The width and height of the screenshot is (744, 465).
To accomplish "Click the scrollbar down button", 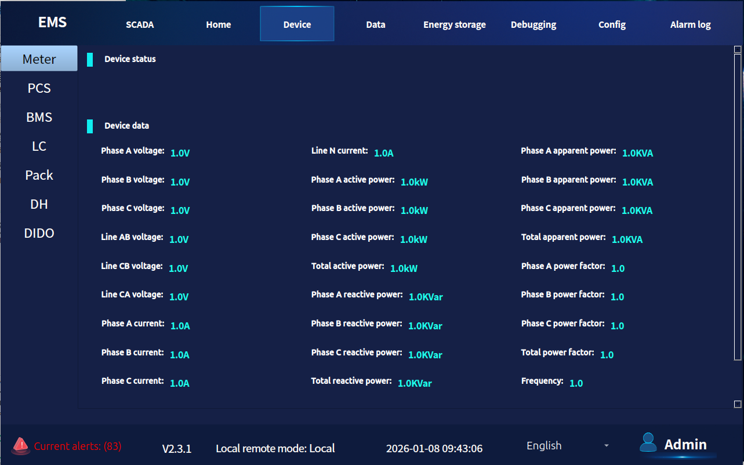I will (x=738, y=404).
